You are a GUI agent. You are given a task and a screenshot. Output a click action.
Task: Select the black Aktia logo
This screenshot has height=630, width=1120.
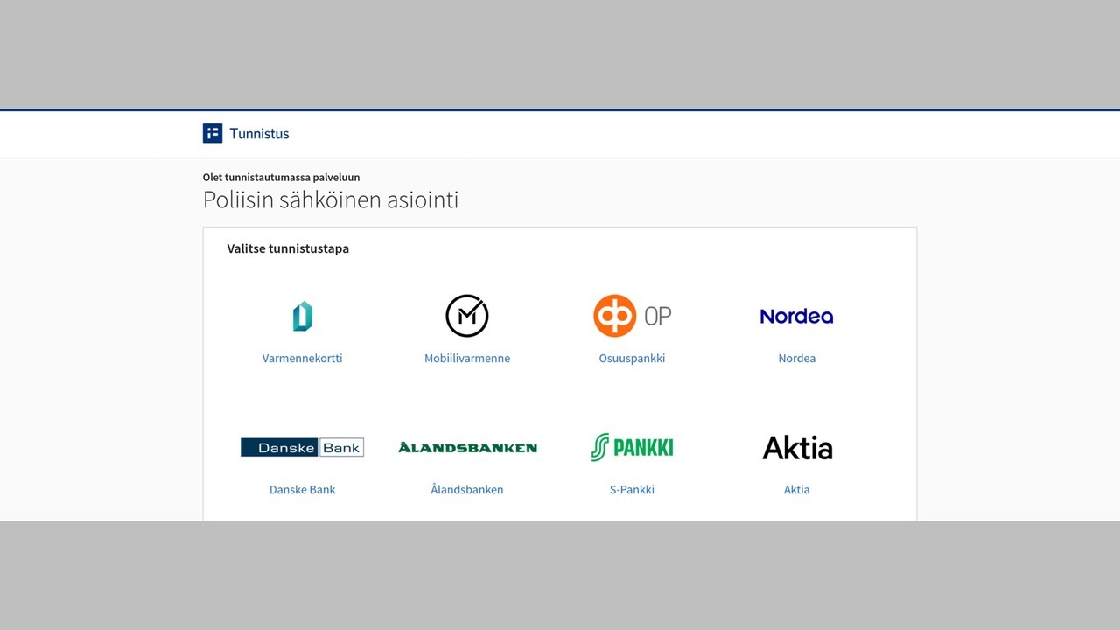point(796,447)
